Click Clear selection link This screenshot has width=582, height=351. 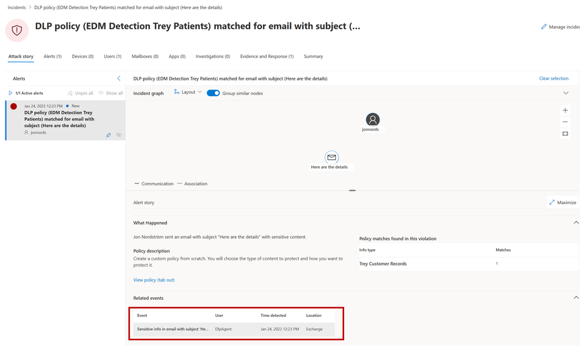click(553, 79)
